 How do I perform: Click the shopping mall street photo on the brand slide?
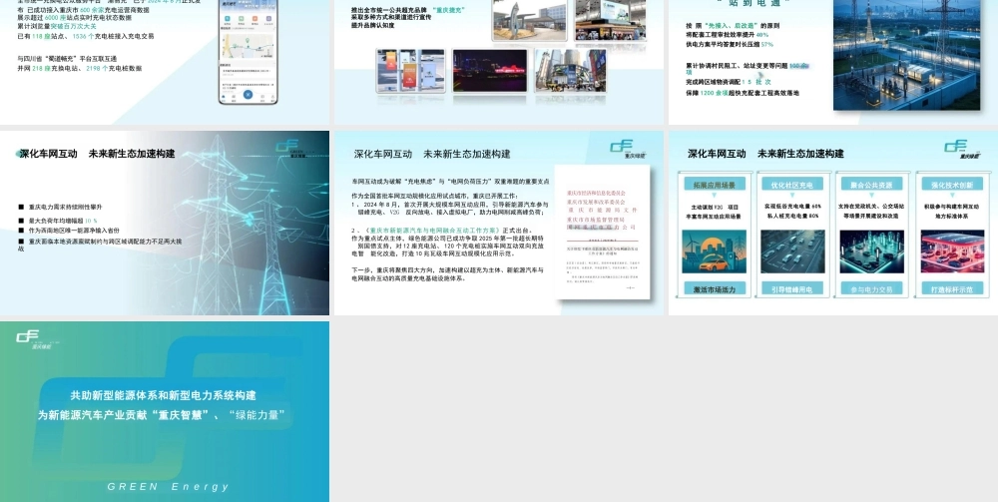(570, 70)
